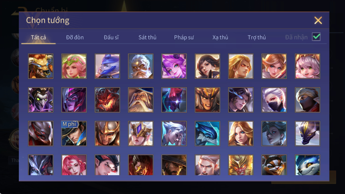Pick the white-bearded elder with gold forehead gem
This screenshot has width=345, height=194.
pos(141,66)
